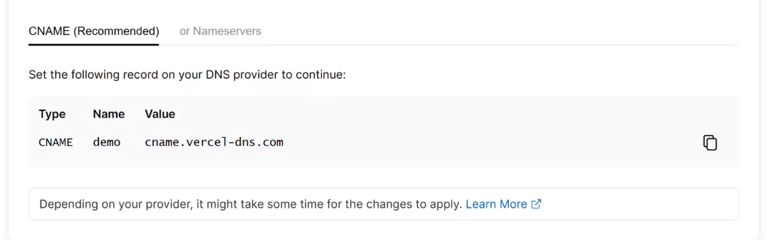Click the divider line right of the Nameservers tab
Image resolution: width=778 pixels, height=240 pixels.
[x=462, y=45]
